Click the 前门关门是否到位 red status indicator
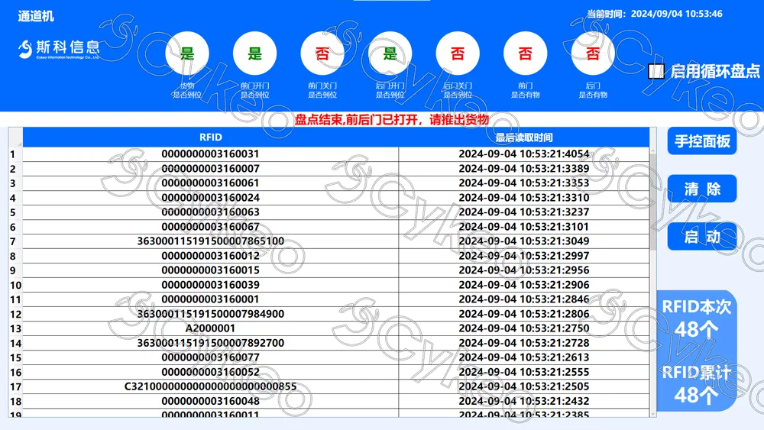 tap(322, 53)
